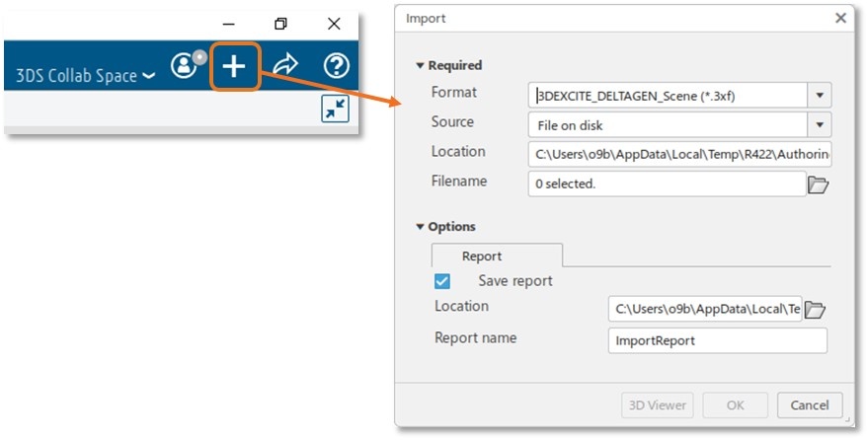This screenshot has width=868, height=440.
Task: Toggle the Save report checkbox
Action: (442, 281)
